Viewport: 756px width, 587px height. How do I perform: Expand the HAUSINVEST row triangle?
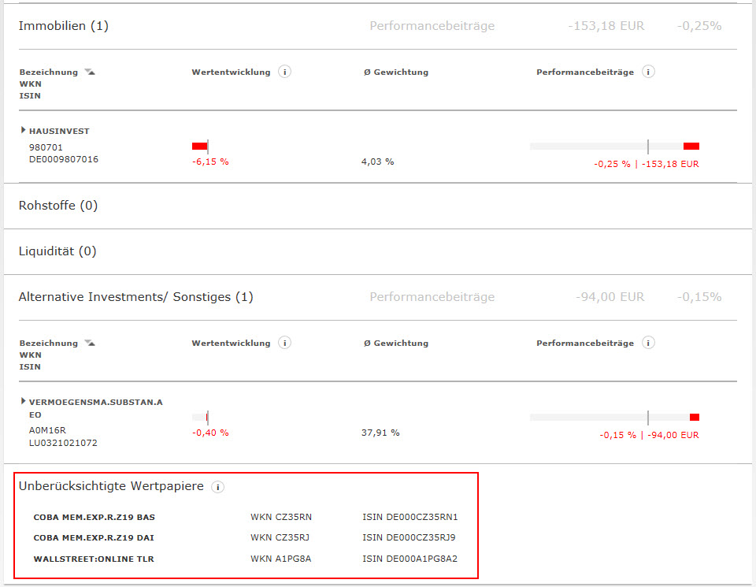point(23,131)
